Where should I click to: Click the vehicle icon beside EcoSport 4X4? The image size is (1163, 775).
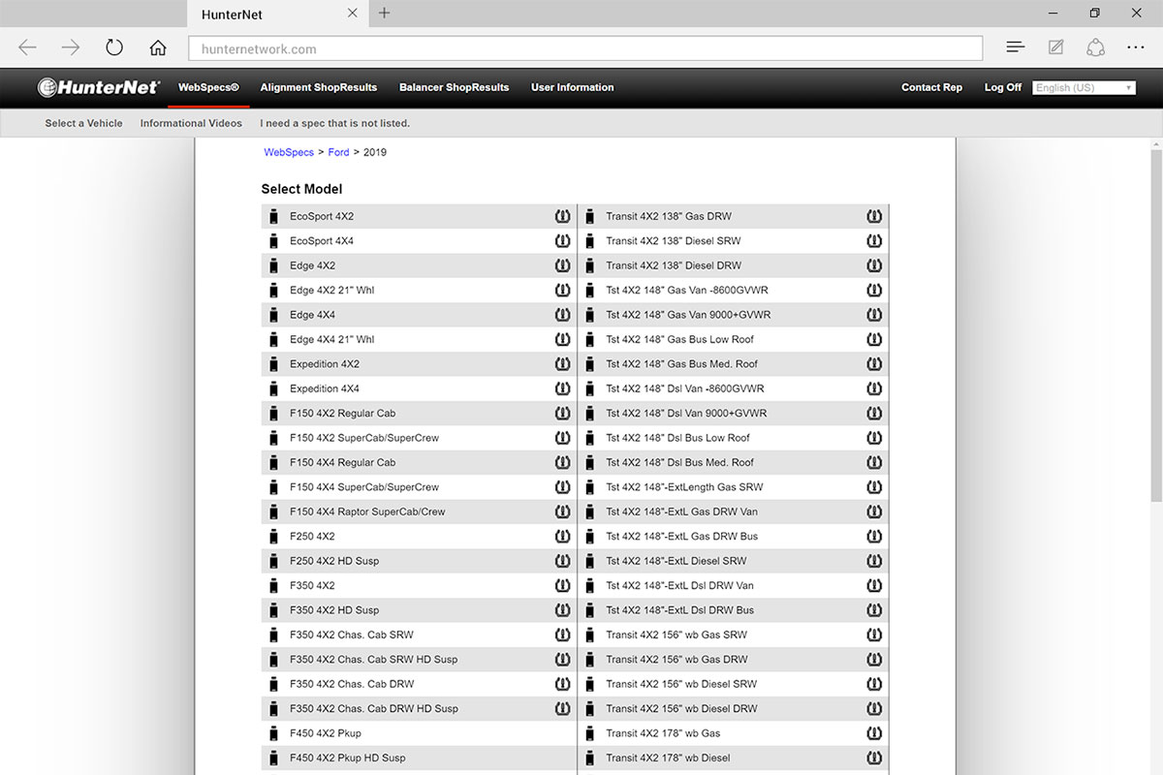(x=273, y=241)
